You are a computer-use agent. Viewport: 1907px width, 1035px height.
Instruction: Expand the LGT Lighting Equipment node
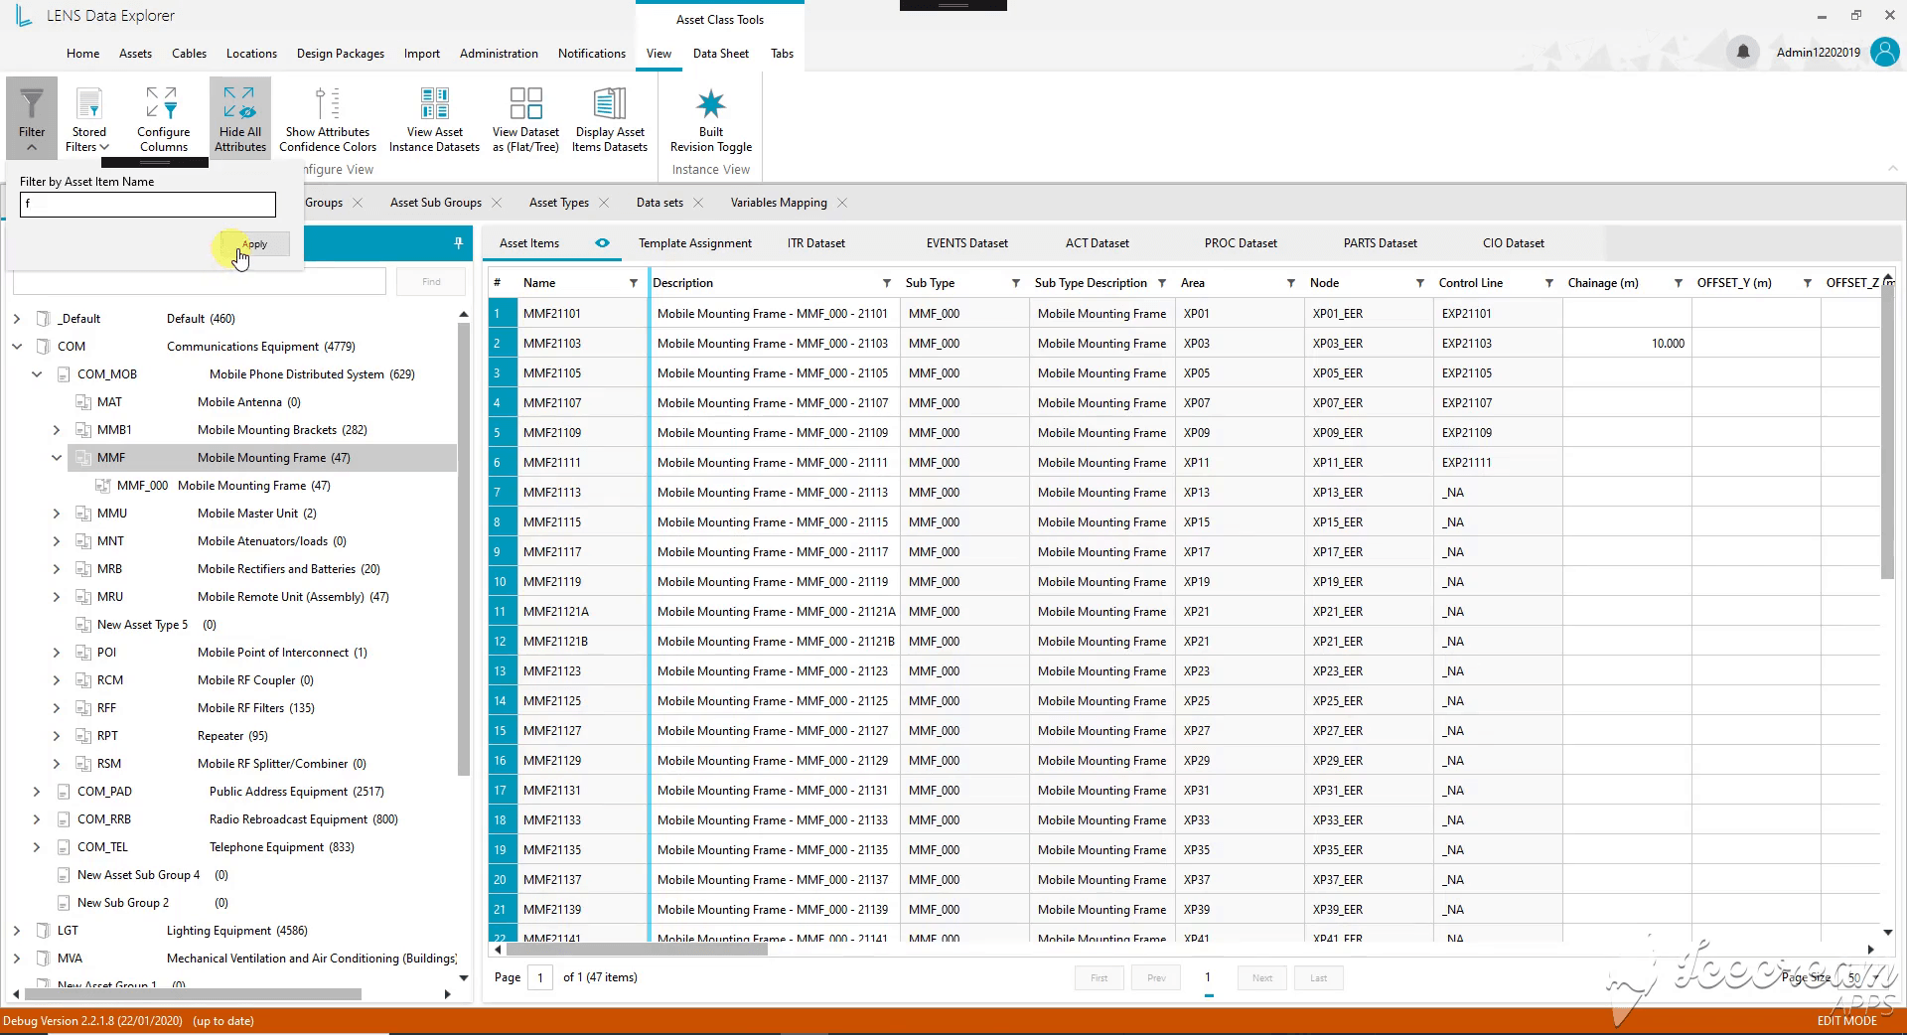pyautogui.click(x=17, y=931)
